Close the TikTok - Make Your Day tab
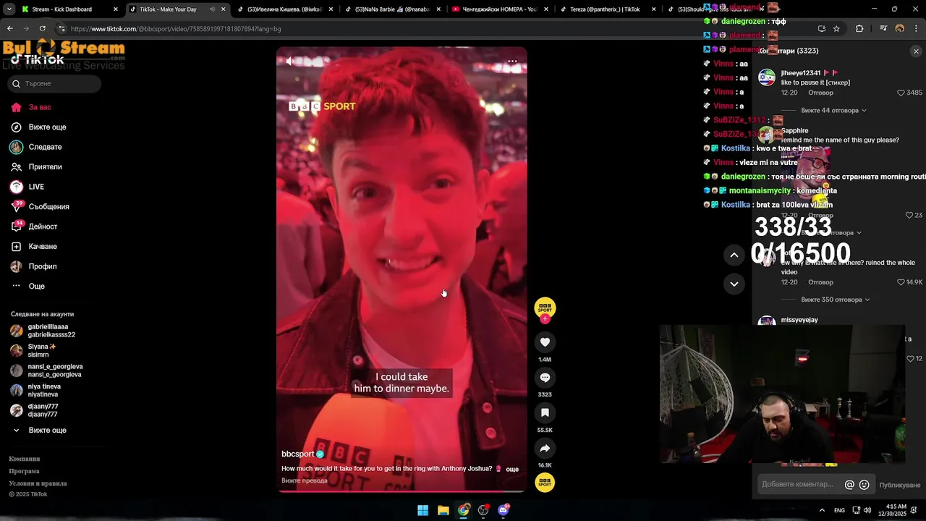Screen dimensions: 926x521 (223, 9)
